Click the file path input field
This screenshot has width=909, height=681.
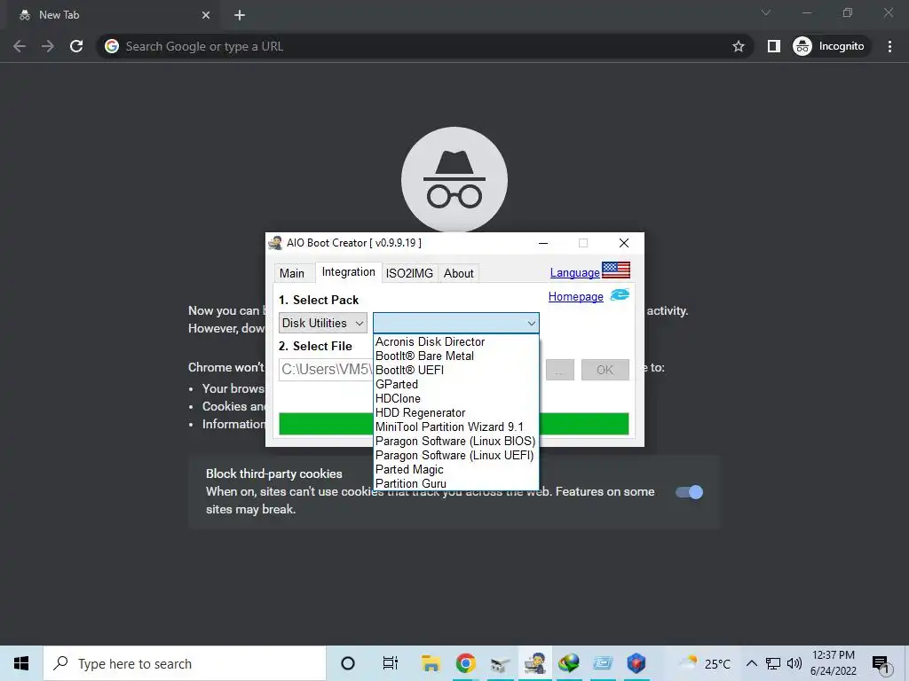tap(327, 370)
